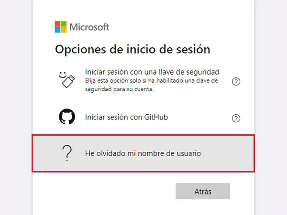Click empty white space left of Atrás
This screenshot has height=215, width=287.
[x=105, y=191]
